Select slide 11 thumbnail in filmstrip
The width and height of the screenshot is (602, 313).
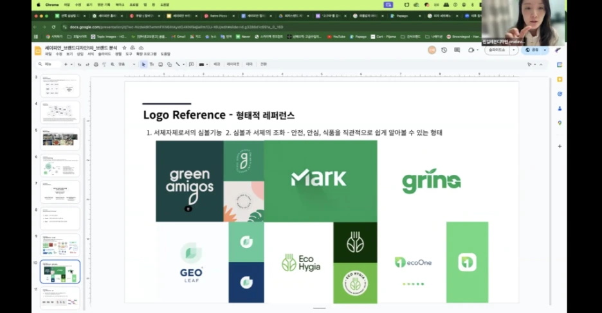[60, 298]
